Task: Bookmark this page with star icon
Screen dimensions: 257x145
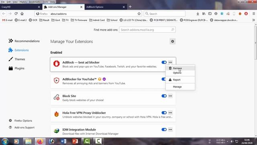Action: [x=139, y=14]
